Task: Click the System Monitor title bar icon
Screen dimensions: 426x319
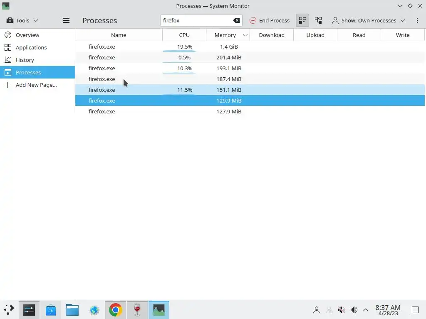Action: pyautogui.click(x=6, y=6)
